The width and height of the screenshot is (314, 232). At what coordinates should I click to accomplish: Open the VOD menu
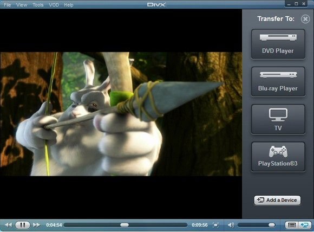(54, 5)
